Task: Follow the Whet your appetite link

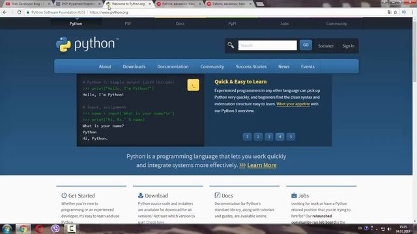Action: click(293, 104)
